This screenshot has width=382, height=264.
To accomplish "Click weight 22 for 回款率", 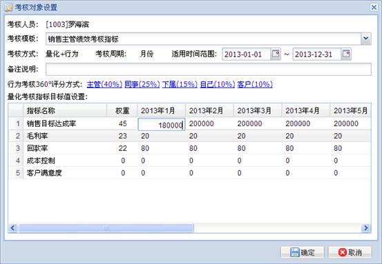I will (x=123, y=148).
